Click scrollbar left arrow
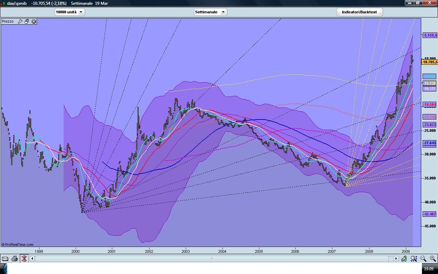The width and height of the screenshot is (438, 274). point(32,259)
